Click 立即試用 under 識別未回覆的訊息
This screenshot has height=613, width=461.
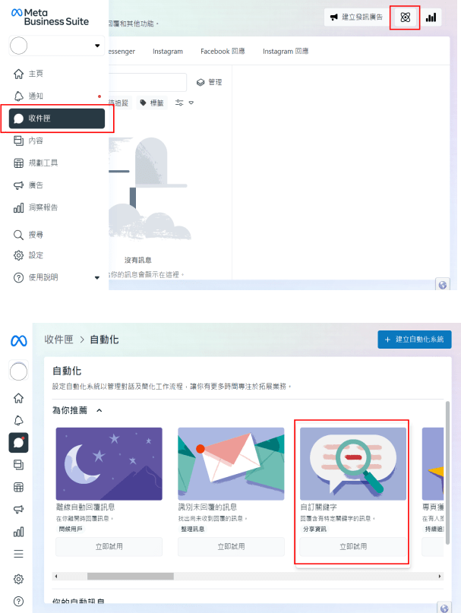(x=231, y=547)
